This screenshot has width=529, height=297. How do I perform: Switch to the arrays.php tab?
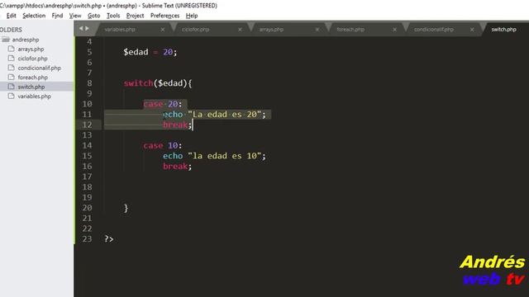pos(271,30)
